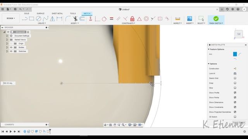The width and height of the screenshot is (248, 139).
Task: Switch to the Sheet Metal tab
Action: pyautogui.click(x=57, y=14)
